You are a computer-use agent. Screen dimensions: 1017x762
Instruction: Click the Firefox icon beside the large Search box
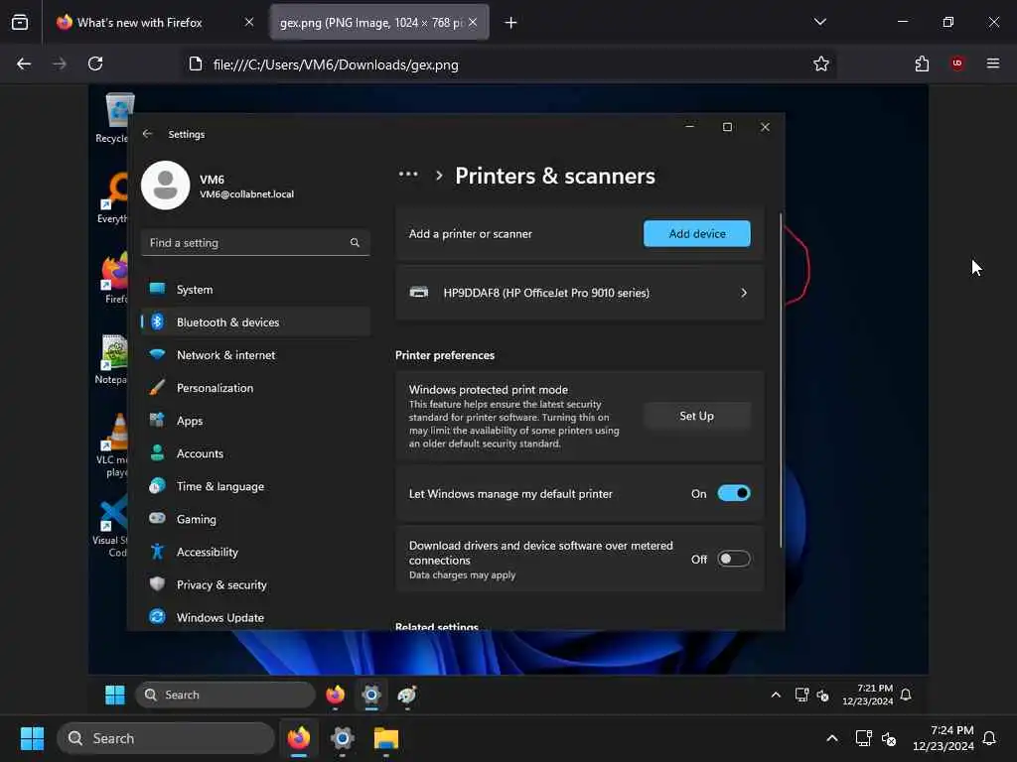click(x=299, y=738)
